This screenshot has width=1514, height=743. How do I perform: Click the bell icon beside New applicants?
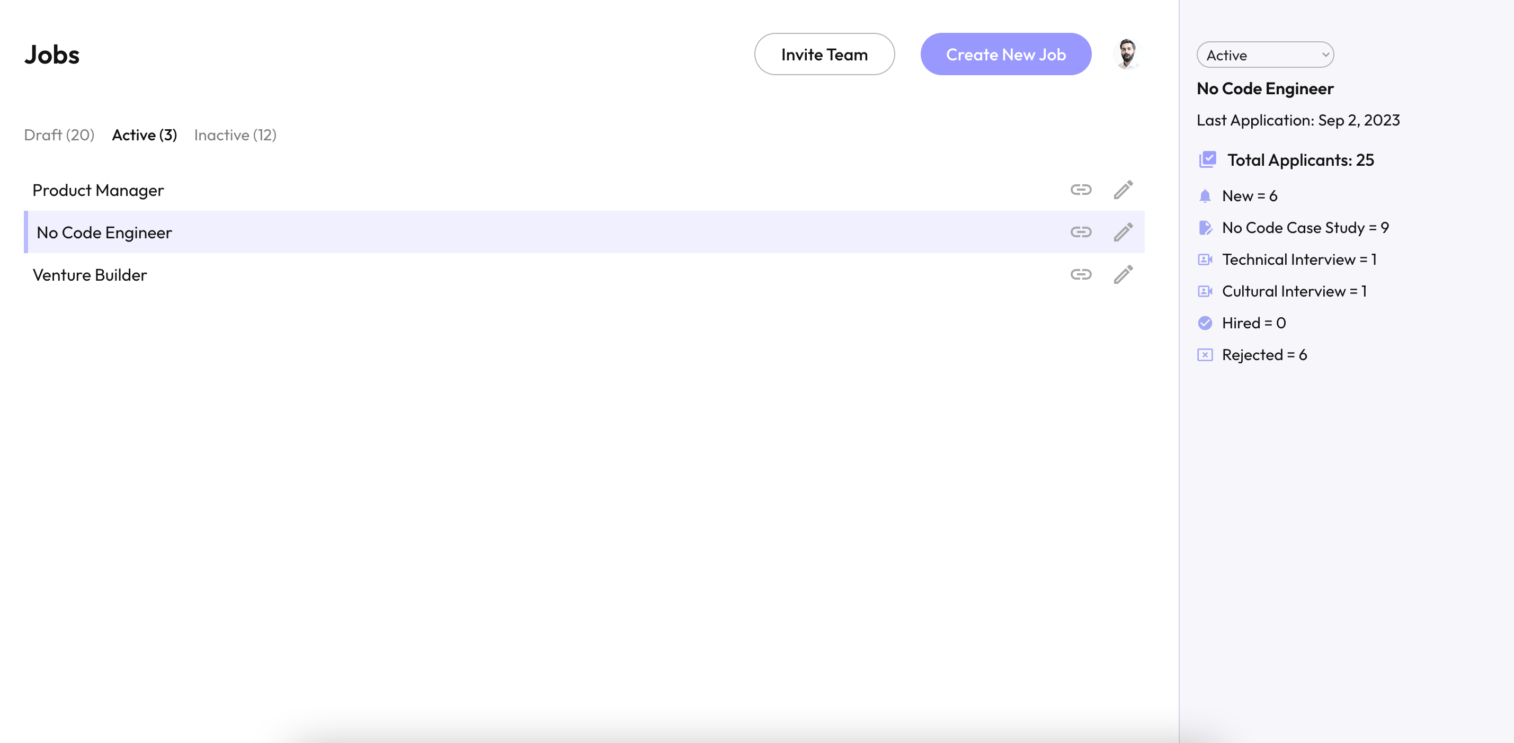coord(1205,196)
